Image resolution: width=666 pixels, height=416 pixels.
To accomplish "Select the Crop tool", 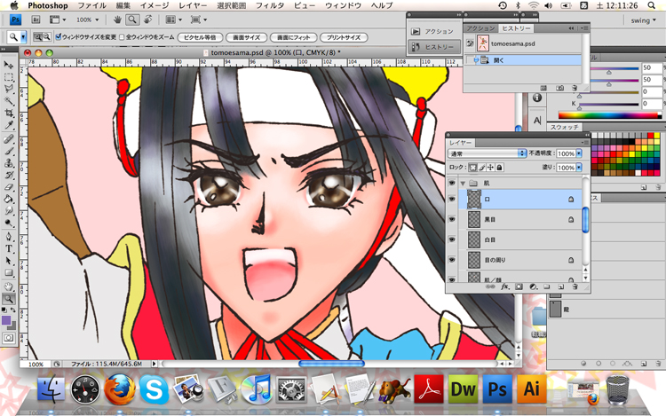I will [9, 113].
